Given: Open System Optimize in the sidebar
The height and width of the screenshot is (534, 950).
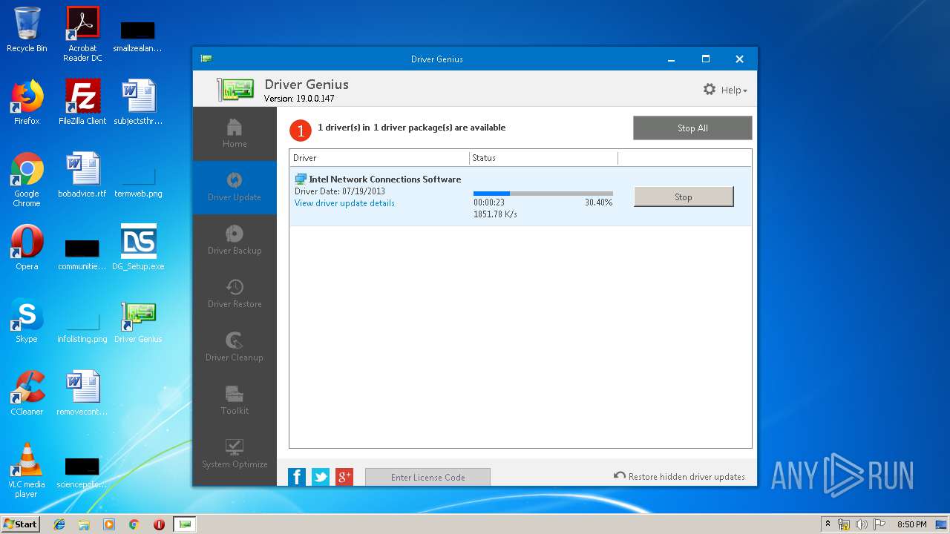Looking at the screenshot, I should [235, 455].
